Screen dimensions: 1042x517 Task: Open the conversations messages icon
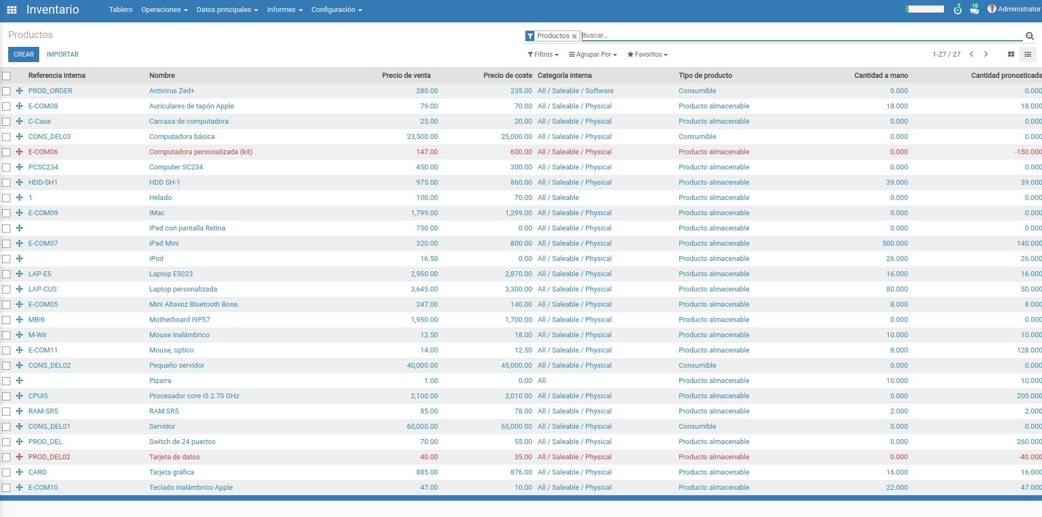tap(974, 9)
